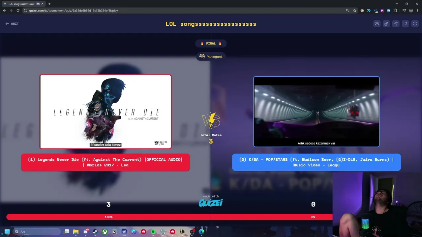The height and width of the screenshot is (237, 422).
Task: Click the "0%" label on the bar
Action: point(313,217)
